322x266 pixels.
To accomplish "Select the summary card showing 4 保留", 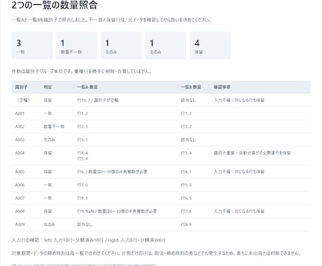I will click(x=210, y=45).
